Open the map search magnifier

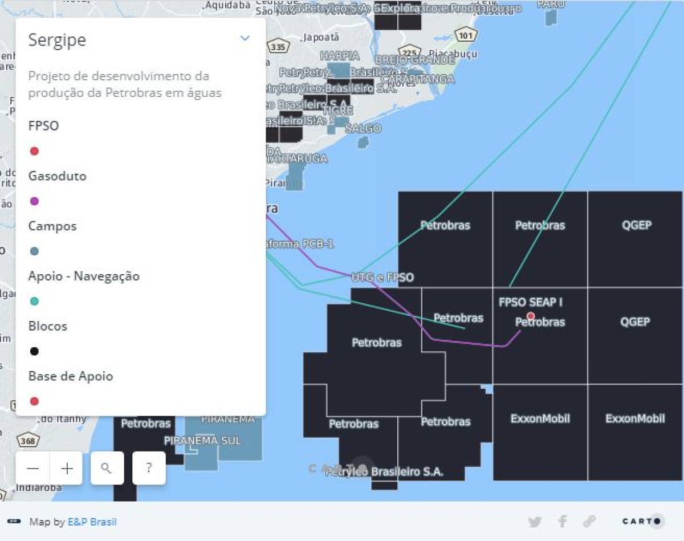pos(107,468)
